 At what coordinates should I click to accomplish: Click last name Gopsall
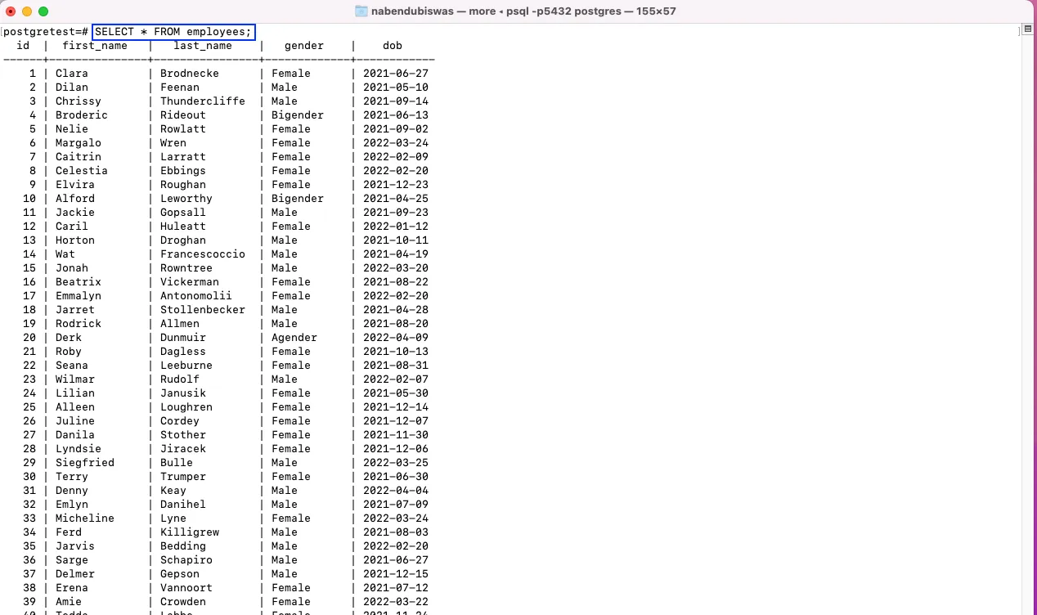click(x=183, y=213)
